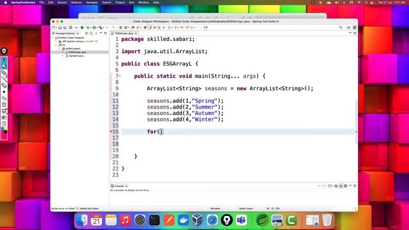Open Terminal from the Dock
409x230 pixels.
click(154, 220)
